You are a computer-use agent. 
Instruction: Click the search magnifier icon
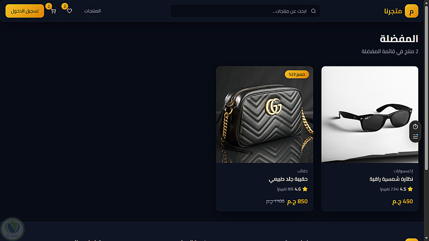click(314, 11)
